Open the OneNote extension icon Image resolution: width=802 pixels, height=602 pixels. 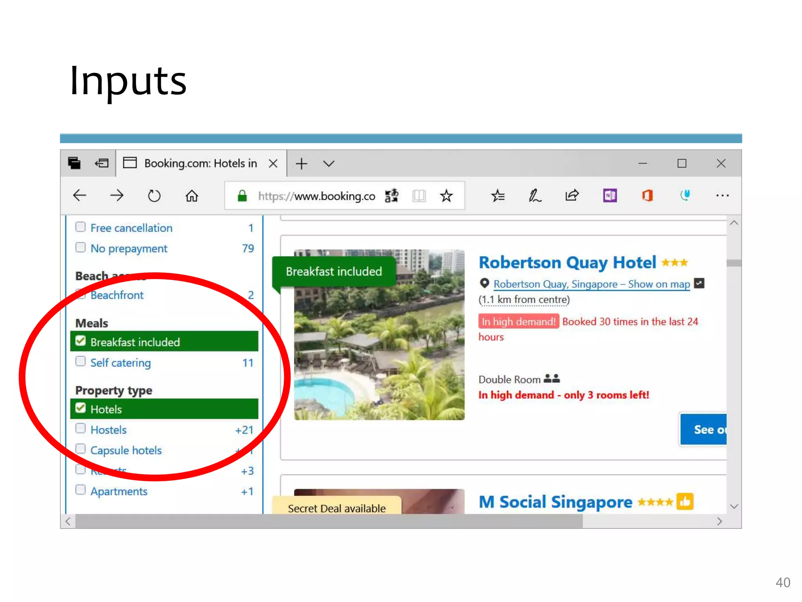pyautogui.click(x=609, y=196)
